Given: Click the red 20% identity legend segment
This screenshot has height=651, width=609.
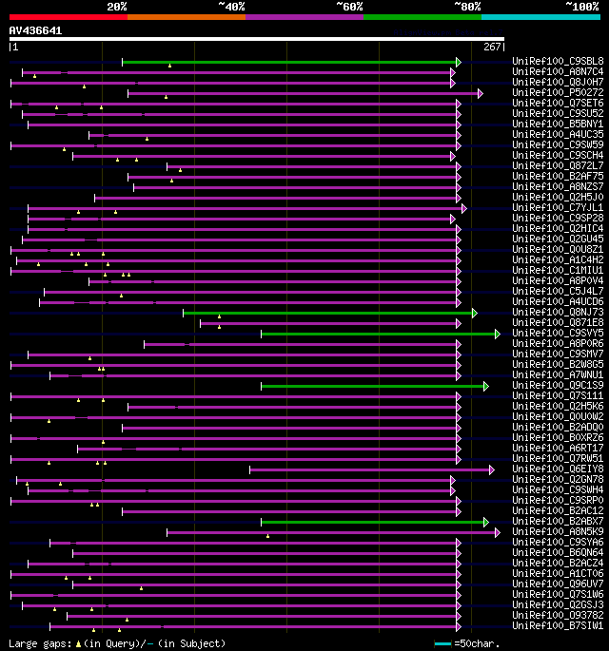Looking at the screenshot, I should pyautogui.click(x=69, y=17).
